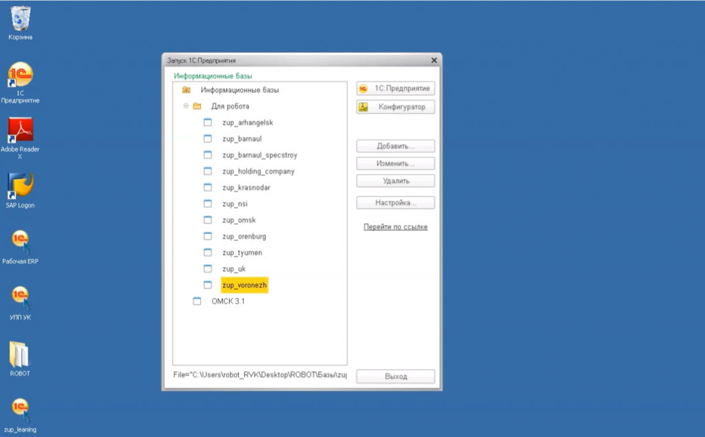Open the Корзина recycle bin icon
Viewport: 705px width, 437px height.
pos(20,23)
